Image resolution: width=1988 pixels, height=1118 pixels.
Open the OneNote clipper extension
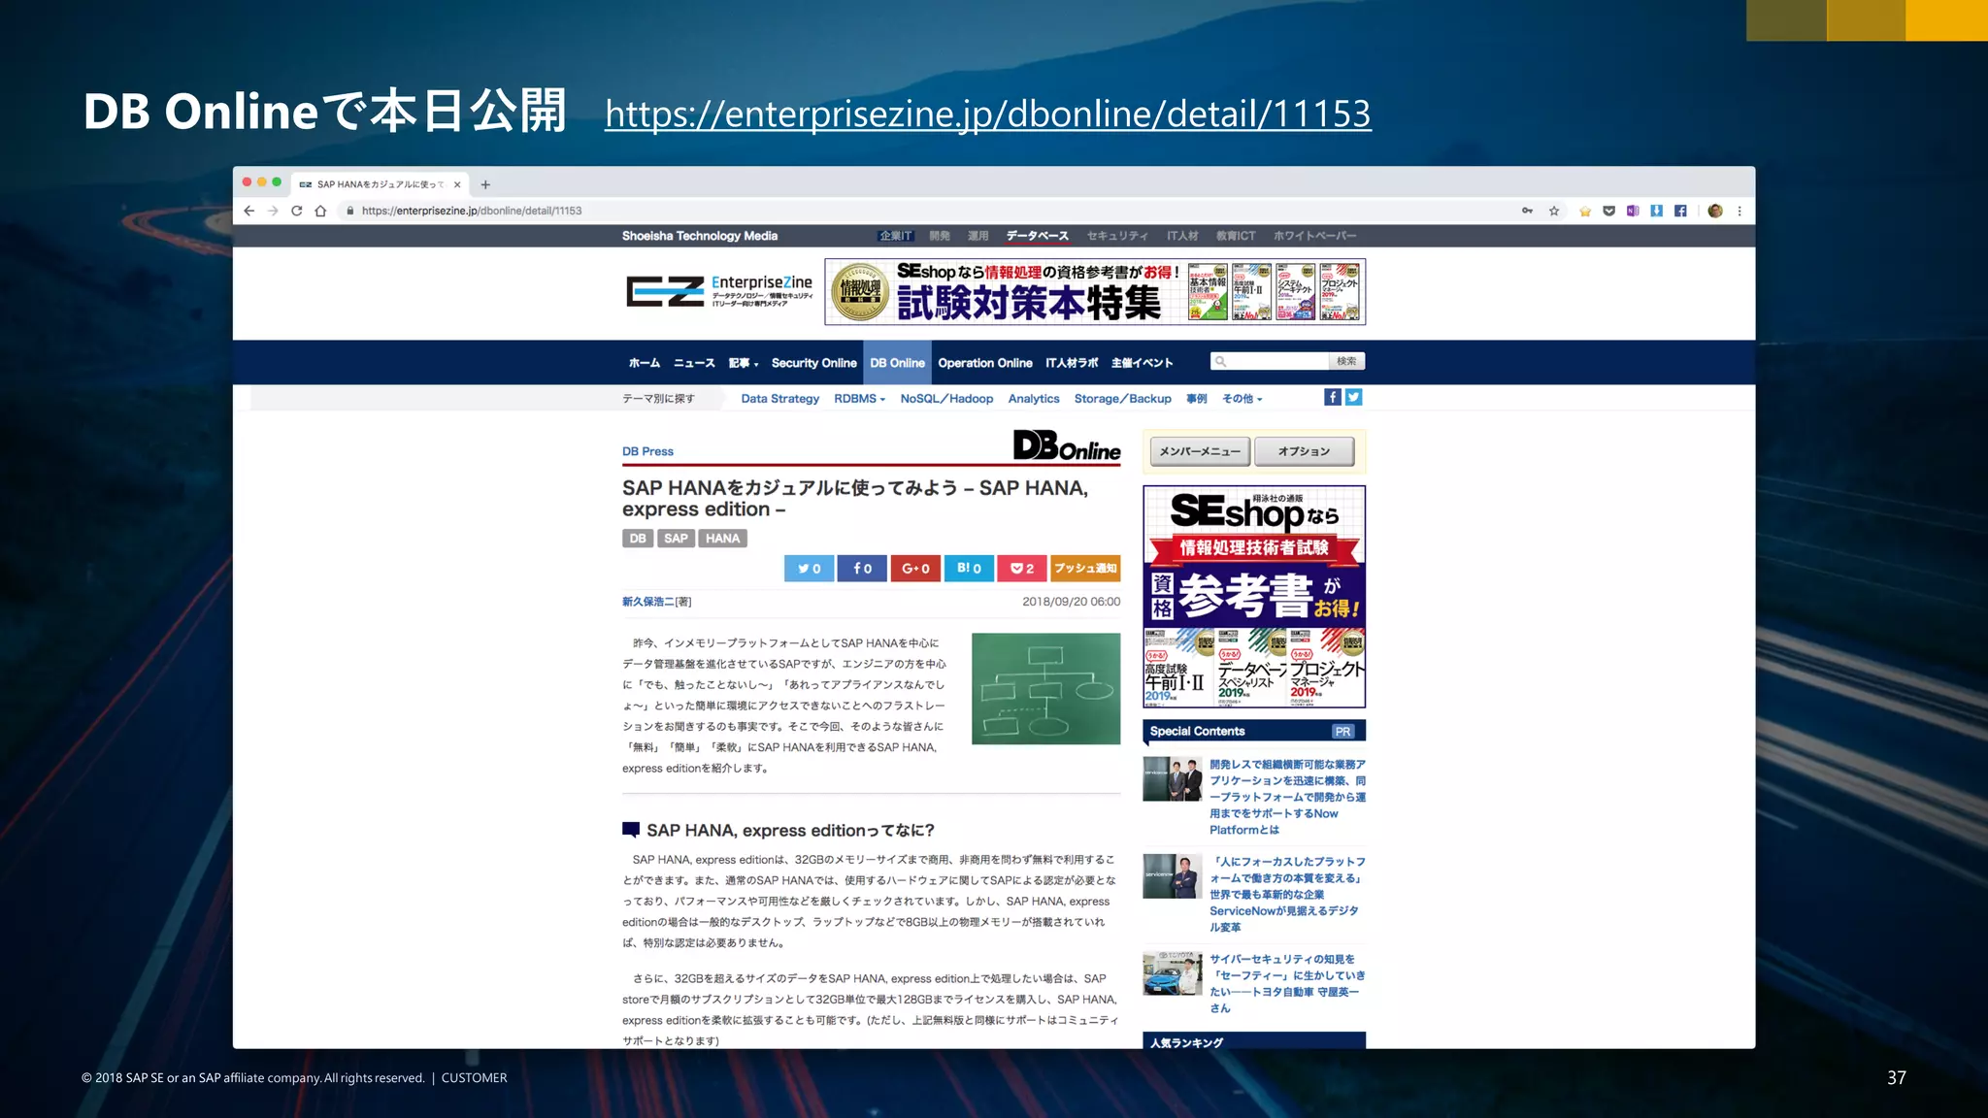pyautogui.click(x=1633, y=211)
